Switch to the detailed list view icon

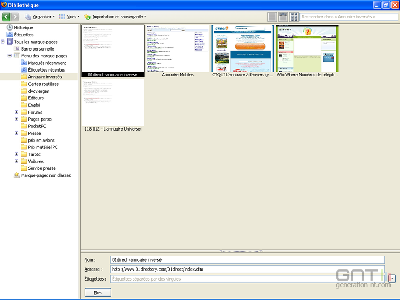(283, 17)
